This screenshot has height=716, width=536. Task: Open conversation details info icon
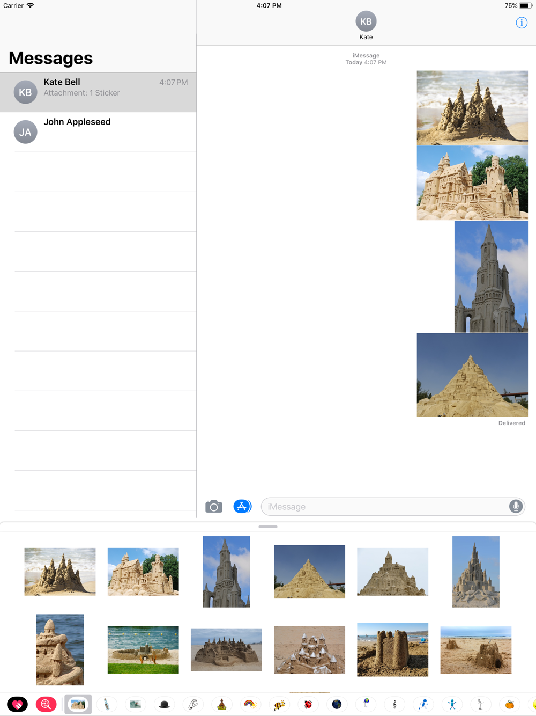[x=522, y=23]
